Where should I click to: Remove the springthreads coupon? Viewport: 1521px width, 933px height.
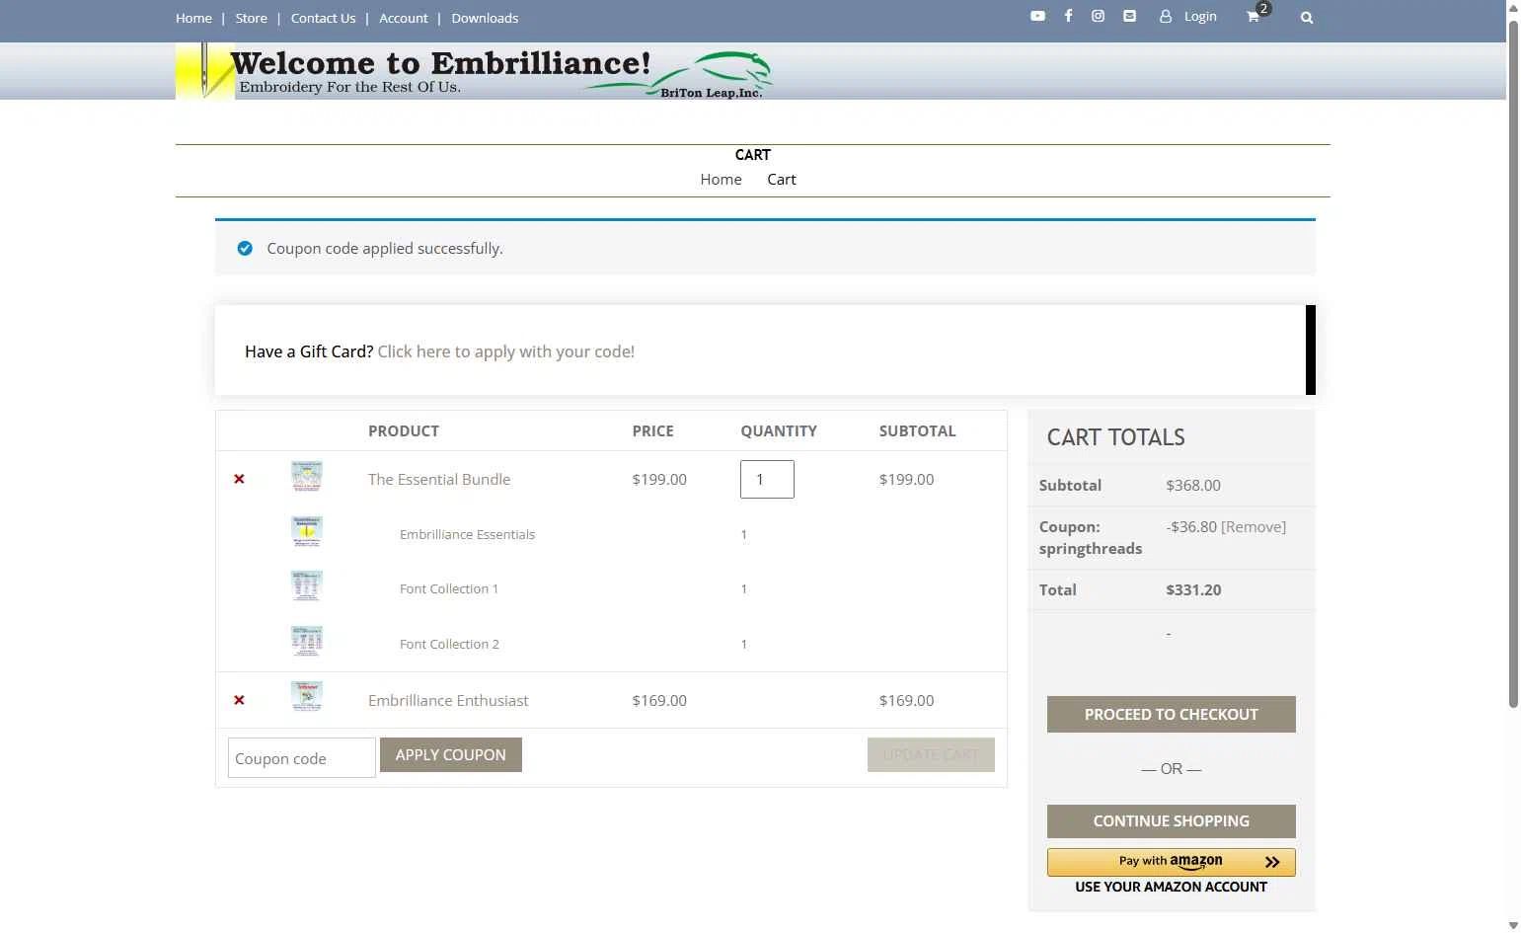pyautogui.click(x=1254, y=526)
